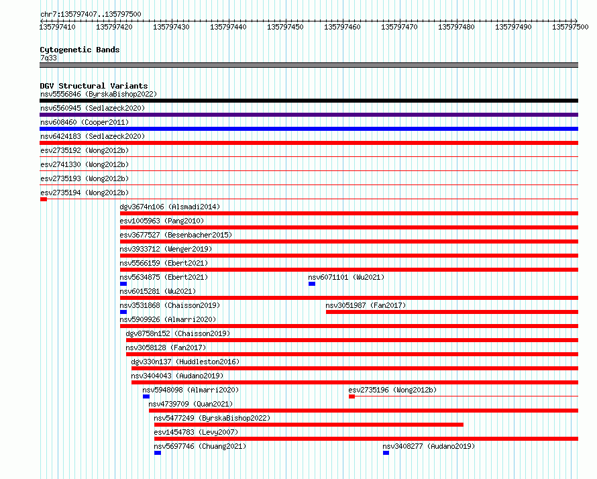Open esv1005963 (Pang2010) label
Screen dimensions: 597x479
(162, 221)
